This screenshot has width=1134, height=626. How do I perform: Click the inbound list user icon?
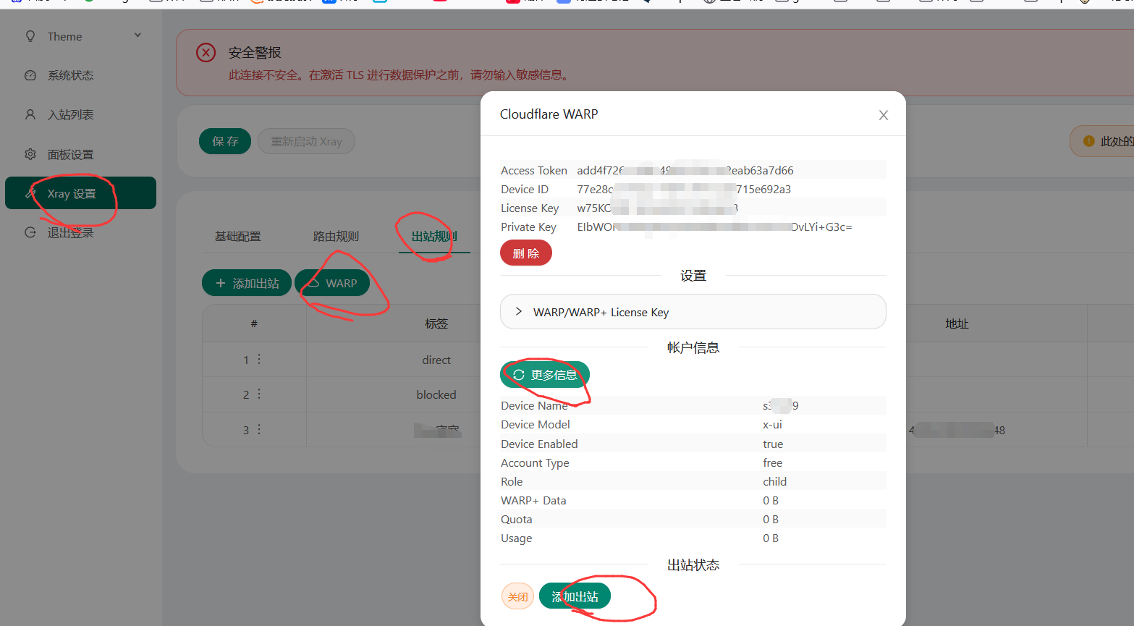[x=30, y=114]
